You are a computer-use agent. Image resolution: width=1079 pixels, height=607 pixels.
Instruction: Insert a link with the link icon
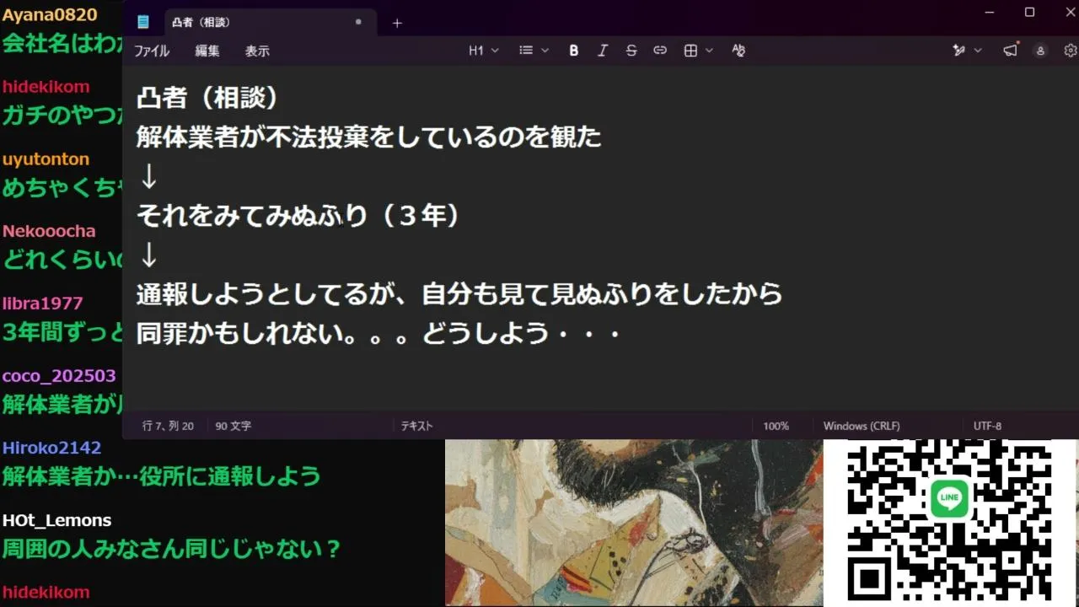coord(660,51)
